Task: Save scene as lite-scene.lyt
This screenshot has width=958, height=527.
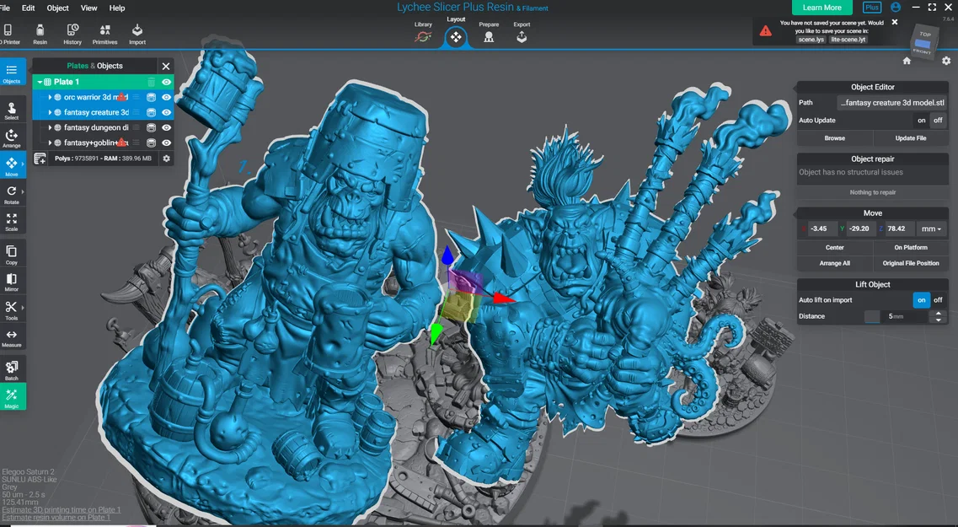Action: 848,39
